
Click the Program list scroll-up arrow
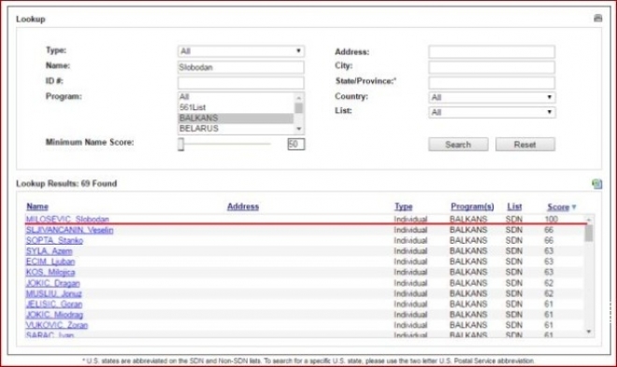tap(299, 97)
